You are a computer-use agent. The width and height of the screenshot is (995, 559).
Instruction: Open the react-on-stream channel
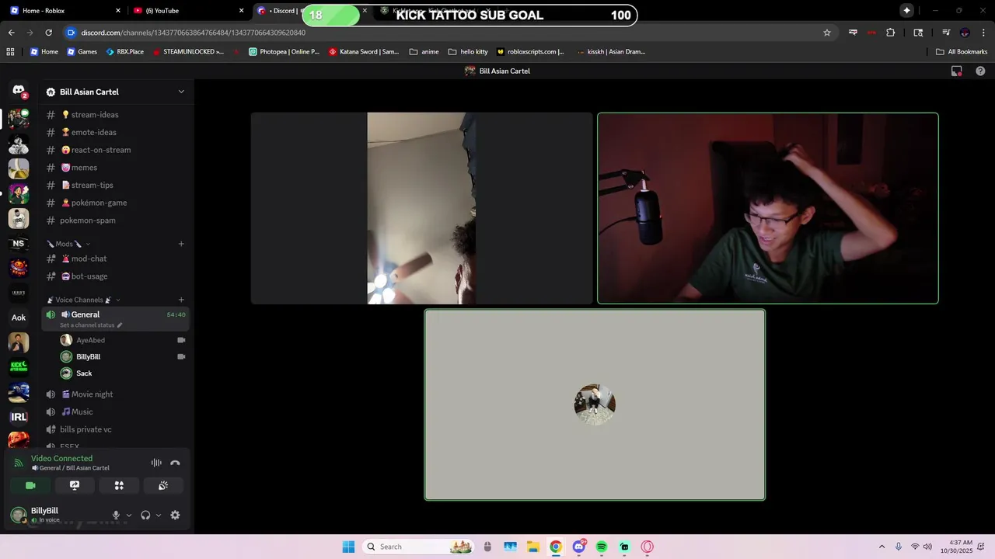click(x=114, y=150)
